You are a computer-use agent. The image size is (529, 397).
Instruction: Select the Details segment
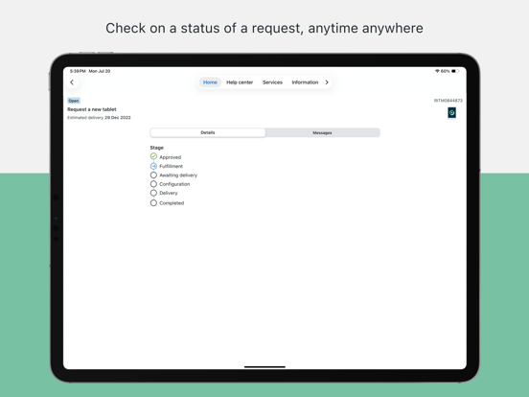[x=208, y=132]
